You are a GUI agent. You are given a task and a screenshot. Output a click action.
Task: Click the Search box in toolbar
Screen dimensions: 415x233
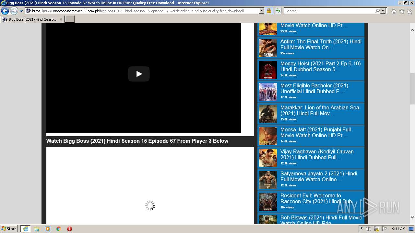[x=329, y=11]
